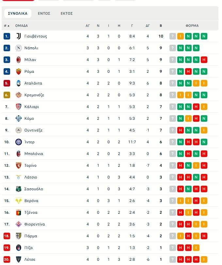Click the Genoa club crest icon

19,212
